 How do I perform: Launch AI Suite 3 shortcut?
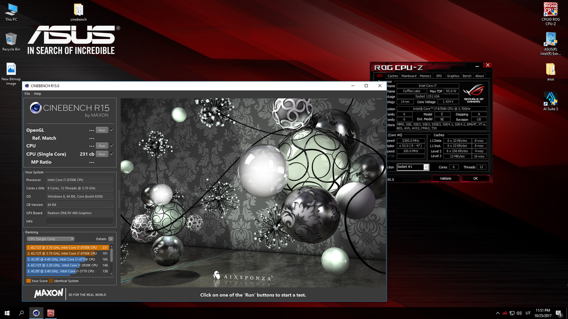click(550, 101)
